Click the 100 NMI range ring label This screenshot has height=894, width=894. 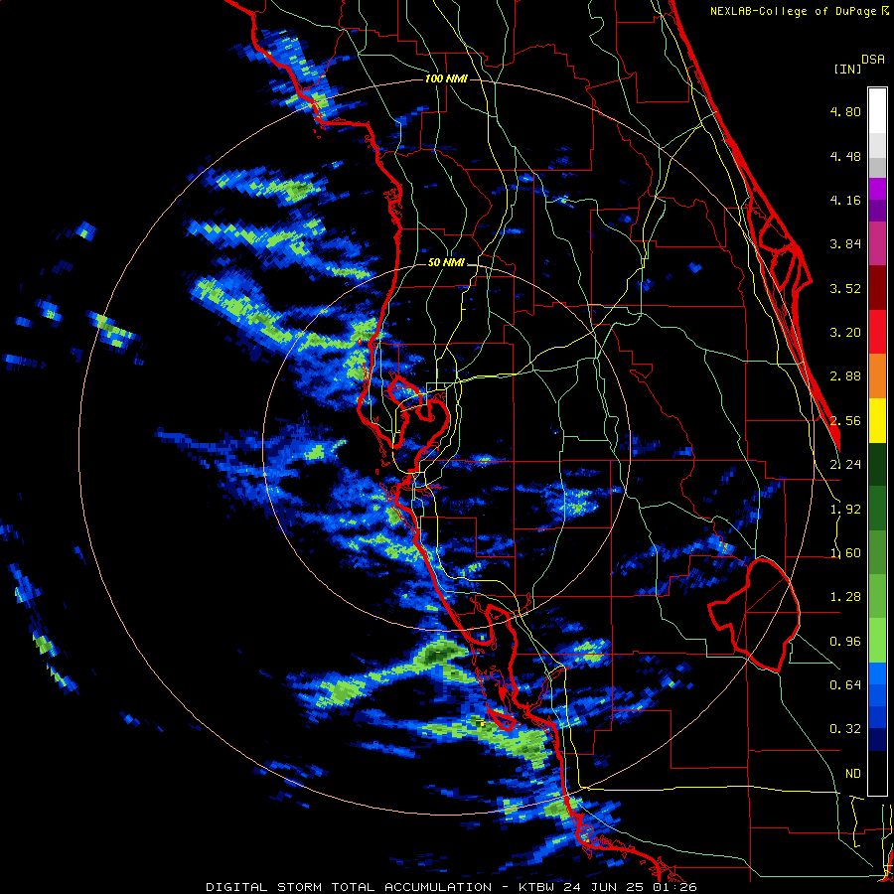pyautogui.click(x=446, y=78)
